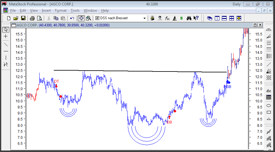Select the Fibonacci arcs tool
The image size is (275, 152).
[269, 30]
